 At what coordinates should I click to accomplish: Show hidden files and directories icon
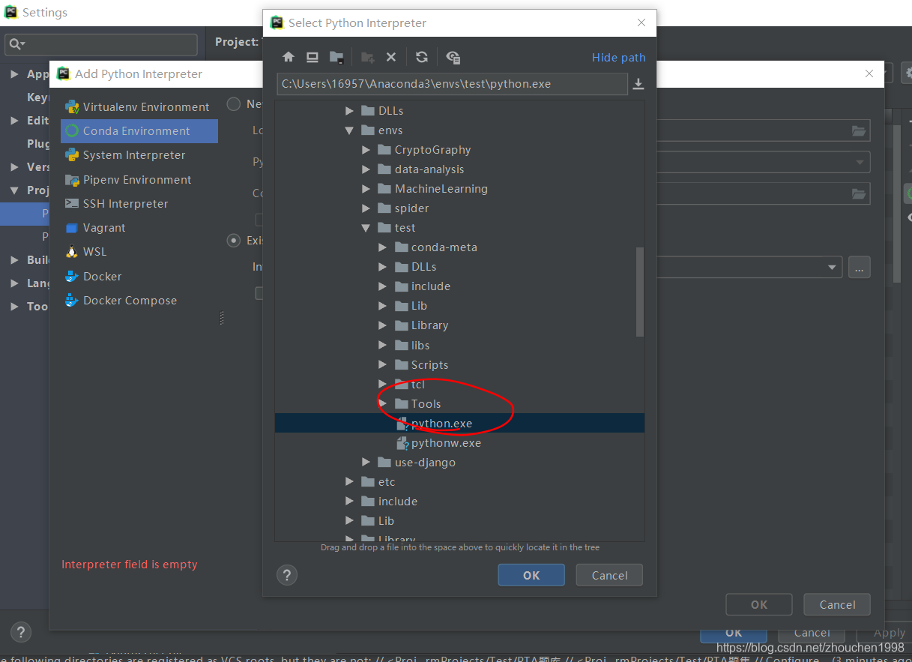tap(453, 57)
